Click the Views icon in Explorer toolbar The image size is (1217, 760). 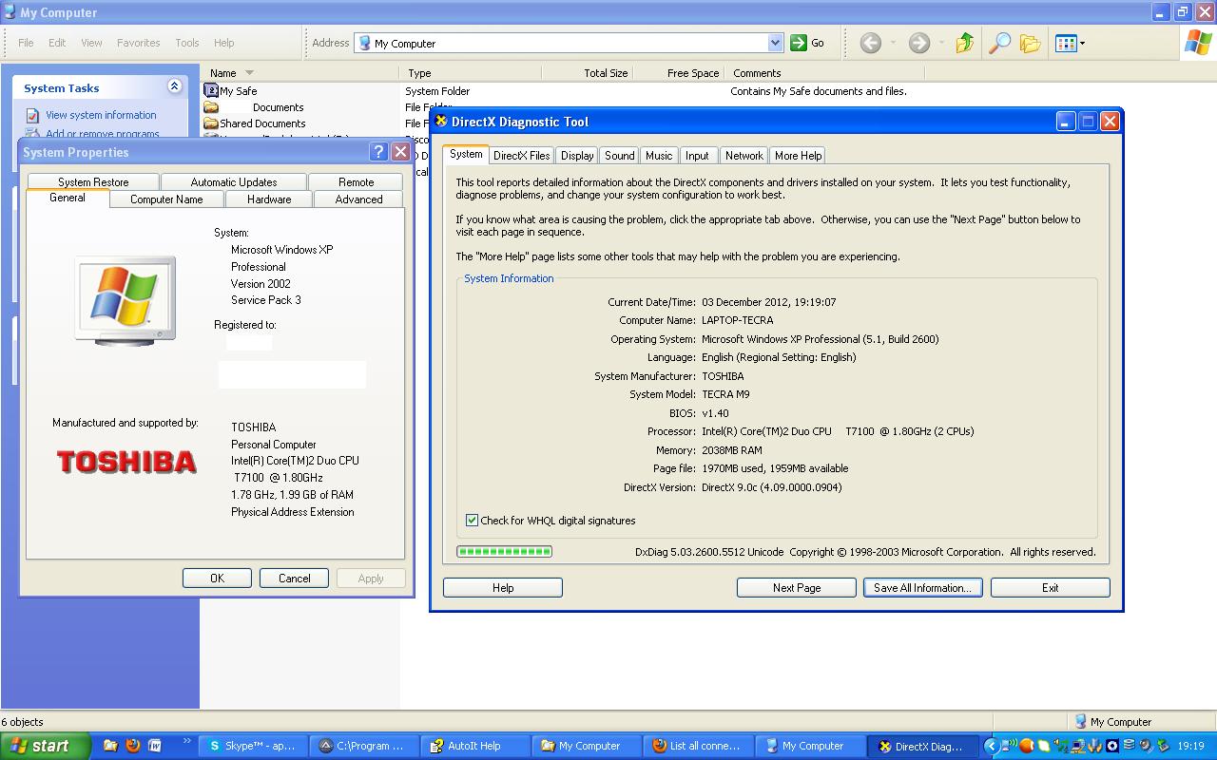(1066, 43)
